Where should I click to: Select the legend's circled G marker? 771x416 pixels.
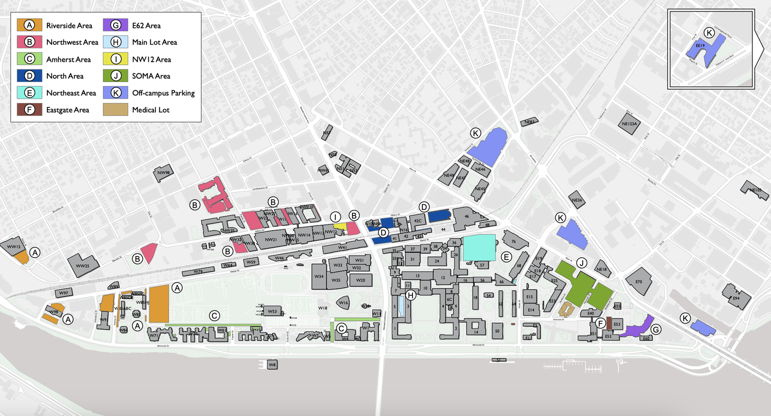(116, 25)
